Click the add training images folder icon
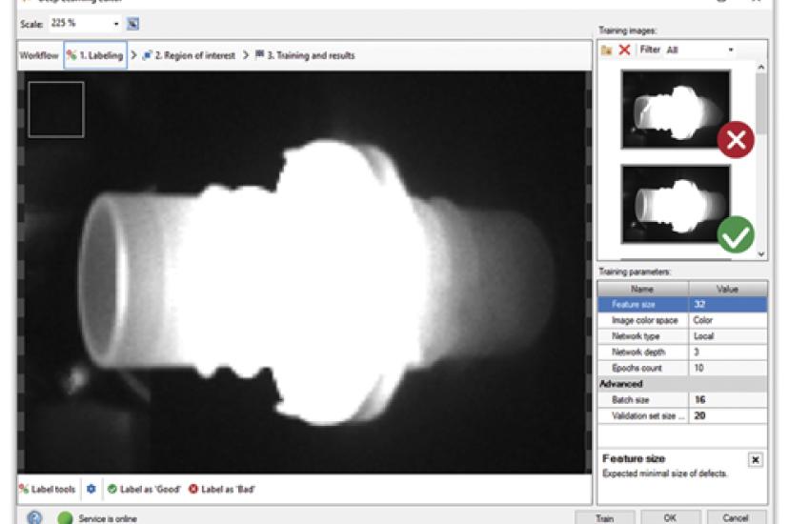 (x=606, y=50)
